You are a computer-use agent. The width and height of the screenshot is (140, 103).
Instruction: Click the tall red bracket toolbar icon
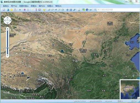(36, 10)
